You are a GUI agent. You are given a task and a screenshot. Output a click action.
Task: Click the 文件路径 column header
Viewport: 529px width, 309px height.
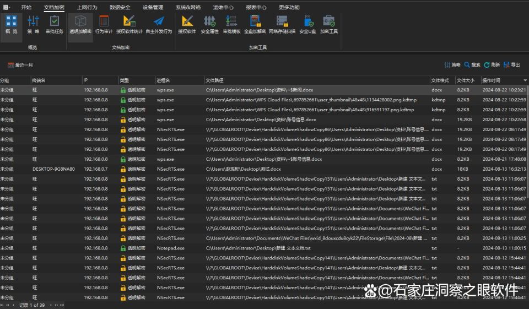(x=214, y=80)
